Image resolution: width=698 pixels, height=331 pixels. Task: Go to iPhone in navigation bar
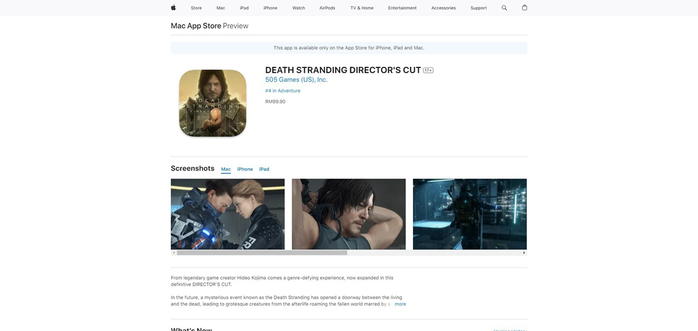coord(270,8)
